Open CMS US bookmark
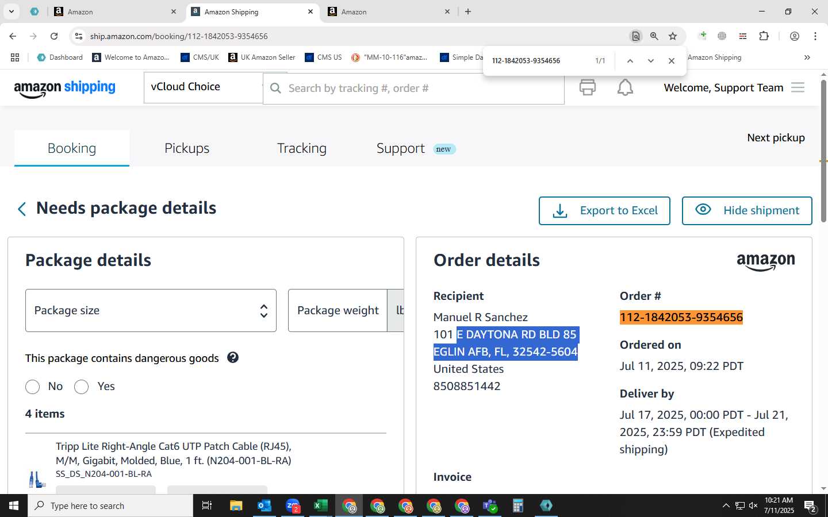This screenshot has height=517, width=828. coord(323,57)
